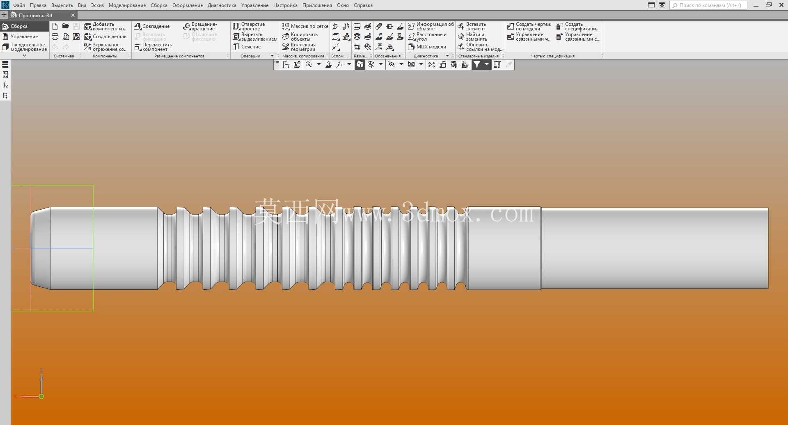Toggle hide objects crossed-eye icon
Screen dimensions: 788x425
(x=392, y=64)
